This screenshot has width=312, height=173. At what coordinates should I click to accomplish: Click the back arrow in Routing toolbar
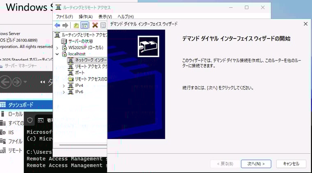click(x=57, y=25)
